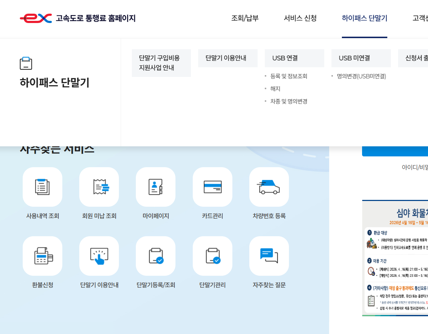Click the 환불신청 label
This screenshot has height=334, width=428.
pos(43,285)
